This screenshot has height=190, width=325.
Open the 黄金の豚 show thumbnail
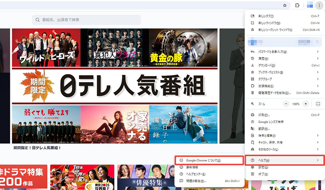tap(183, 47)
